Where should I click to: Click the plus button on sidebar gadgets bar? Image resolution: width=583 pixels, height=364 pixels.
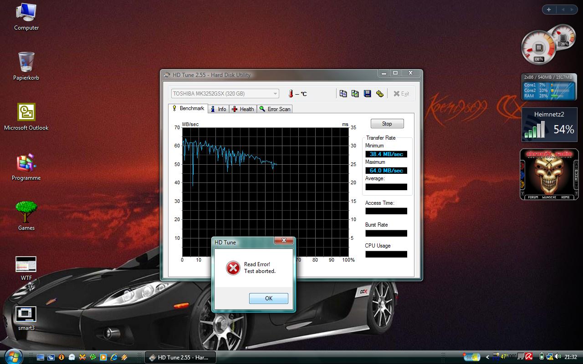click(x=549, y=10)
